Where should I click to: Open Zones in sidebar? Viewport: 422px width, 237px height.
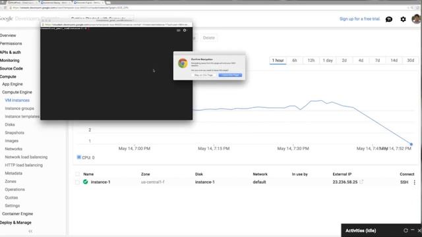pyautogui.click(x=11, y=182)
